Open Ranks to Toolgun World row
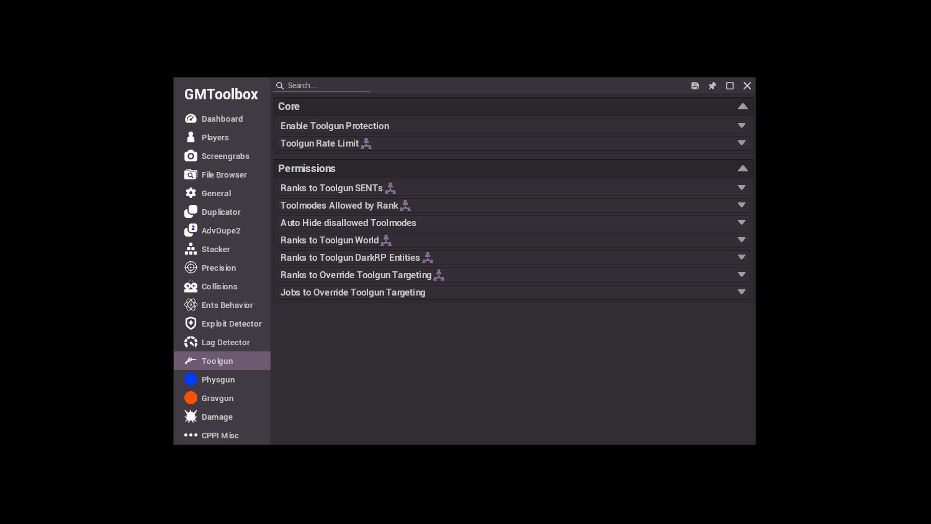The height and width of the screenshot is (524, 931). point(513,240)
